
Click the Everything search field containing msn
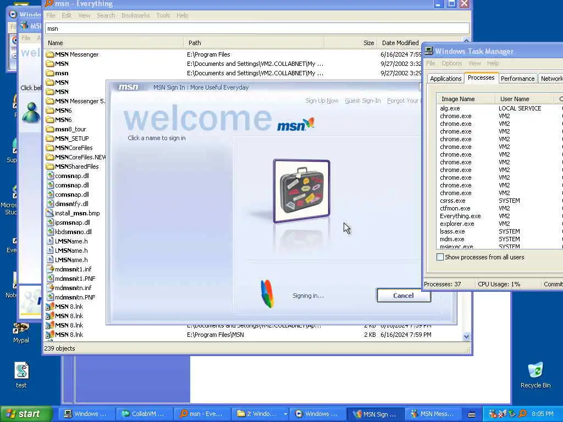(x=257, y=29)
